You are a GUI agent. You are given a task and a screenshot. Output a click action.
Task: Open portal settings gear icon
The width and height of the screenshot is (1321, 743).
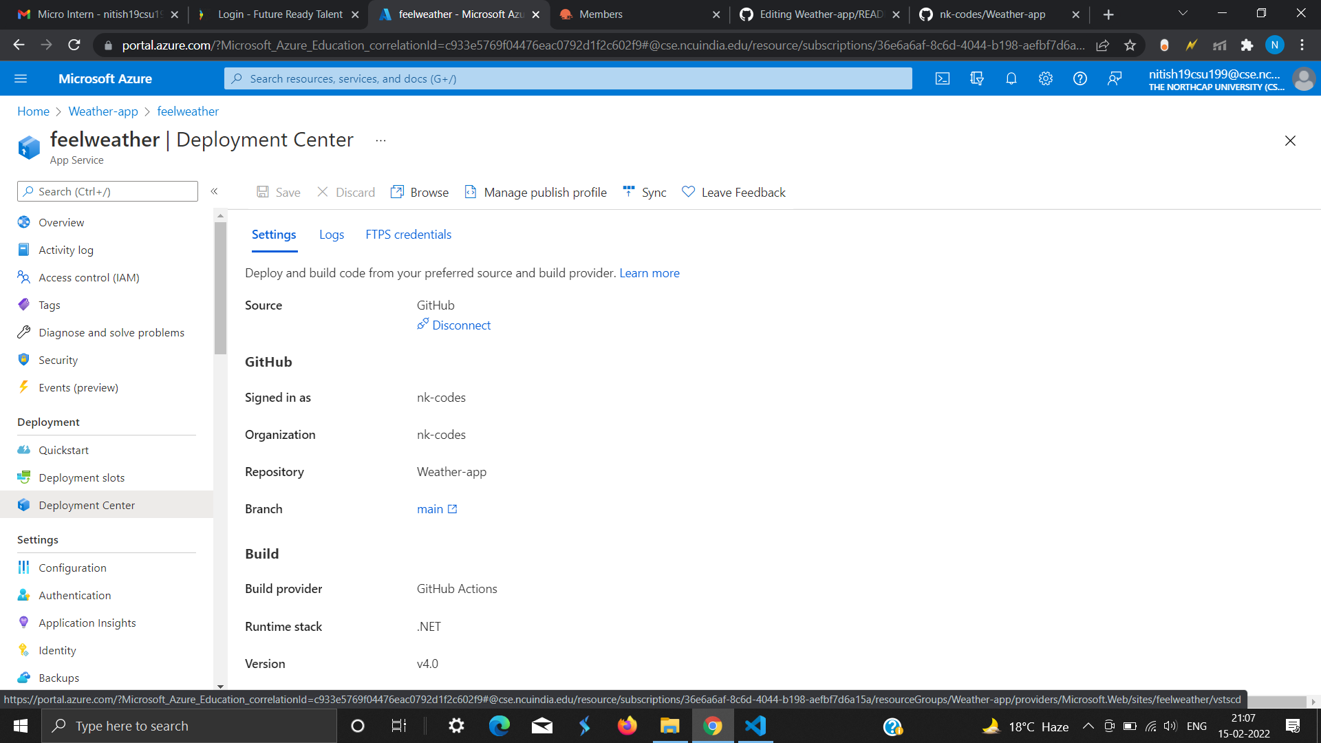click(x=1046, y=79)
